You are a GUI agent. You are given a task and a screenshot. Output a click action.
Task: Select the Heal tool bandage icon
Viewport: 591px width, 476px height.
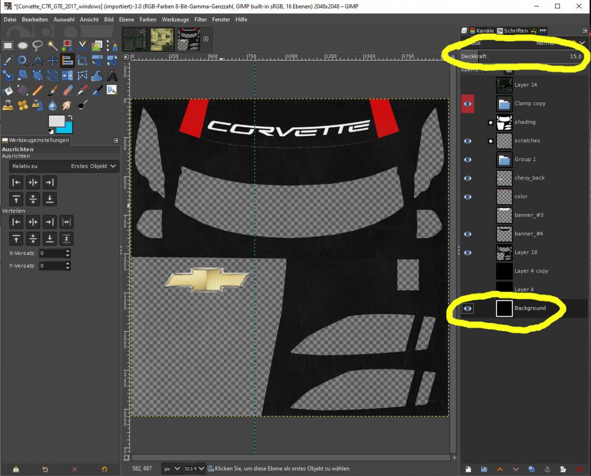click(x=23, y=105)
